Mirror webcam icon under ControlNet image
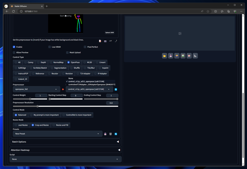247x169 pixels. pyautogui.click(x=111, y=41)
